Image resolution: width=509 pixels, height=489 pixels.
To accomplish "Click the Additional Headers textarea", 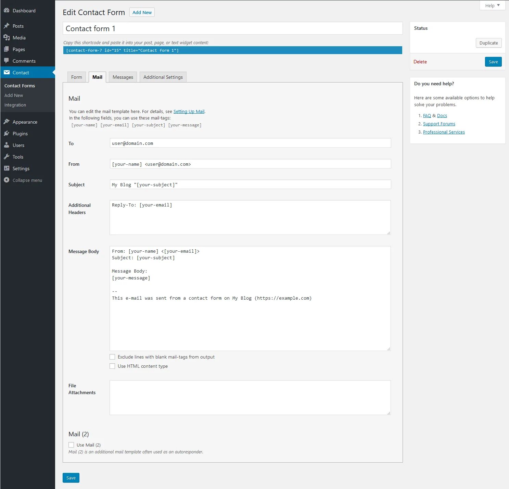I will click(x=250, y=217).
